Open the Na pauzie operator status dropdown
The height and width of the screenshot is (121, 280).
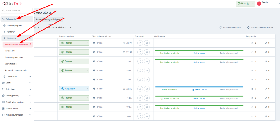[74, 89]
